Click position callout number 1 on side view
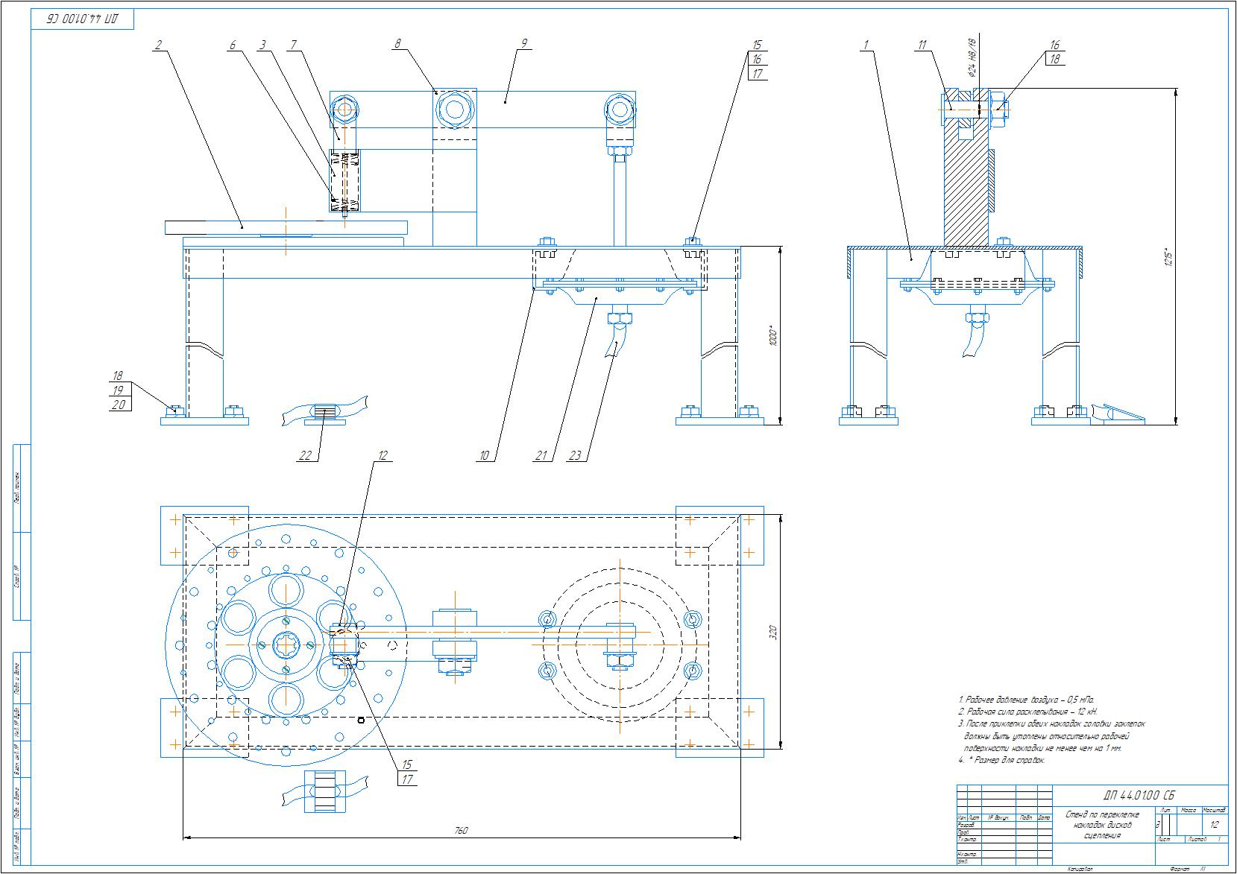This screenshot has height=874, width=1237. (866, 45)
